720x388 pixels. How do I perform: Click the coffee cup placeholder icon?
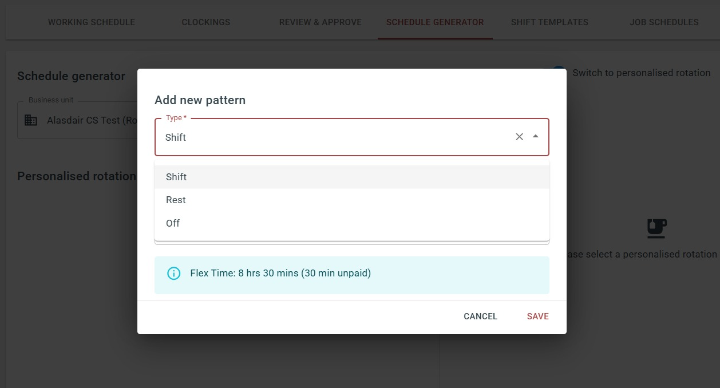656,228
